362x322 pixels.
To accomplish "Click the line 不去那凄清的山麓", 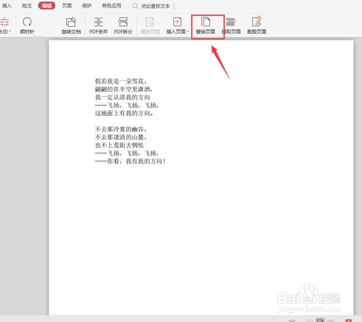I will tap(120, 137).
